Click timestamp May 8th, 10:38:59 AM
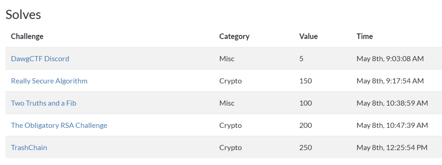Image resolution: width=442 pixels, height=165 pixels. tap(392, 103)
